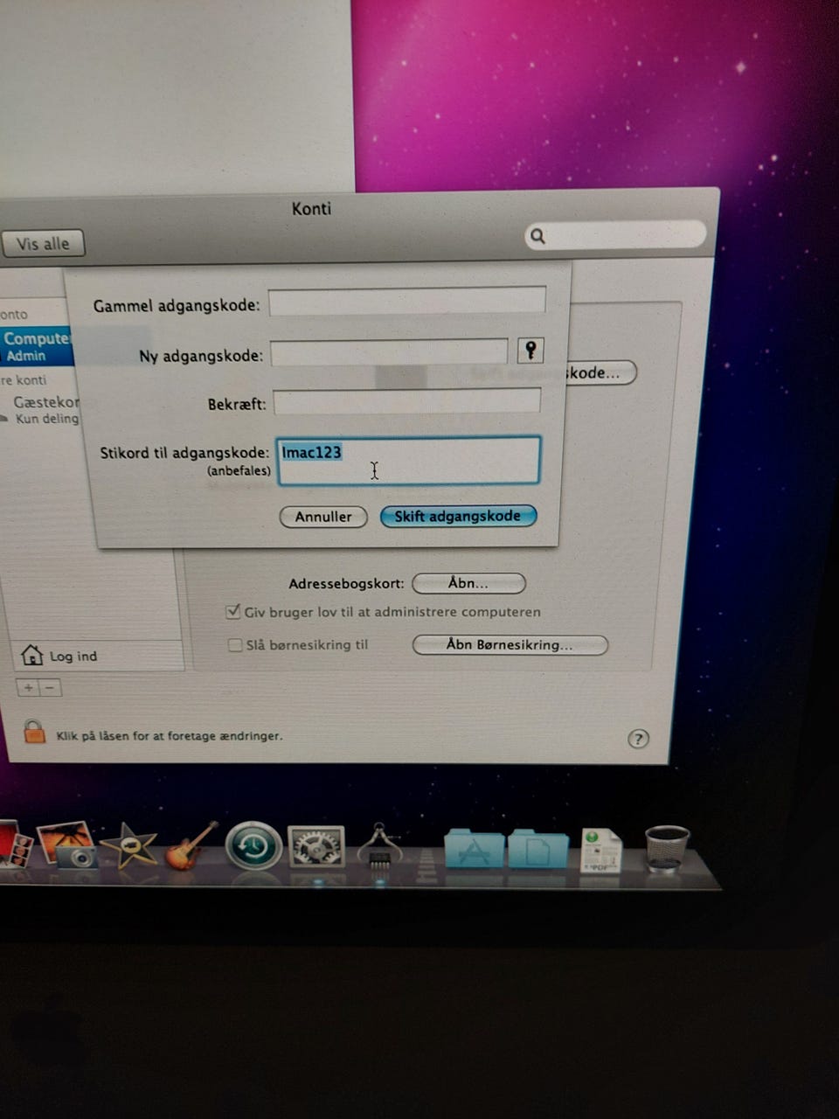Open the password assistant key icon

pos(530,351)
